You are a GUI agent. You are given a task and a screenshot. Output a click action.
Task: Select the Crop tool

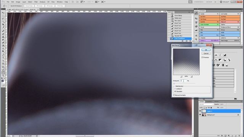3,25
